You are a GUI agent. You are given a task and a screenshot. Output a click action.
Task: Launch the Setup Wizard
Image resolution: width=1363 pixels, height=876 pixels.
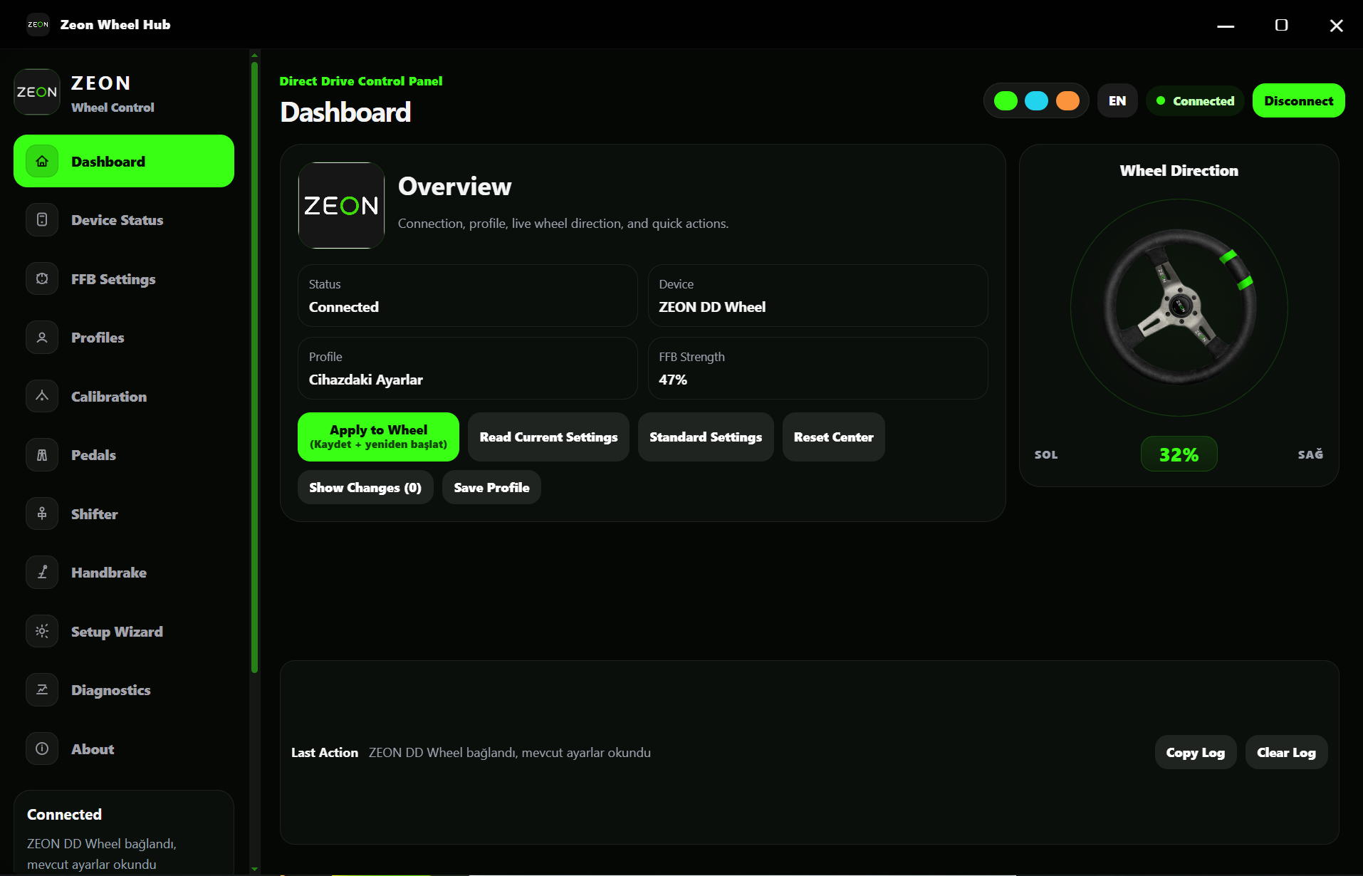(124, 631)
